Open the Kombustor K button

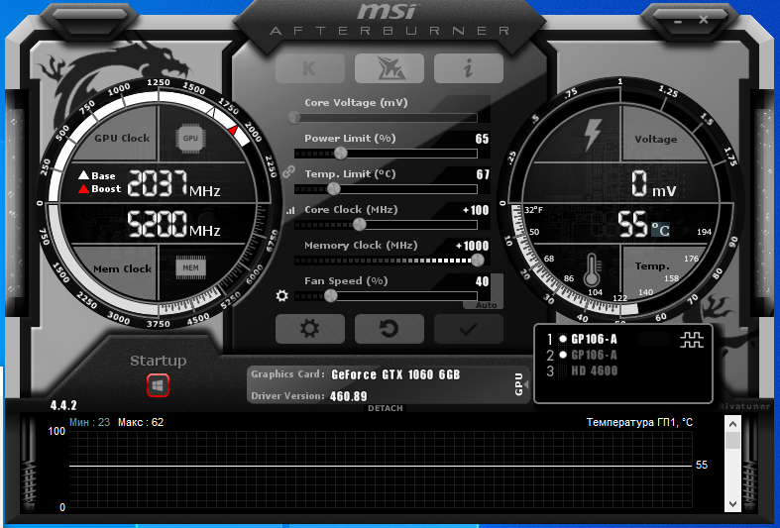[309, 68]
